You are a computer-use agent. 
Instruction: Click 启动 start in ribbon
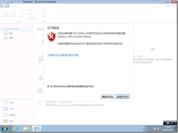pos(30,10)
